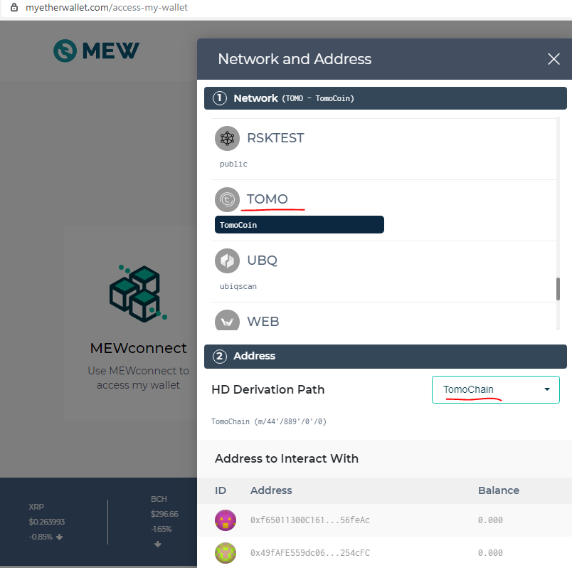Choose address 0x49fAFE559dc06...254cFC
Image resolution: width=572 pixels, height=568 pixels.
point(309,553)
